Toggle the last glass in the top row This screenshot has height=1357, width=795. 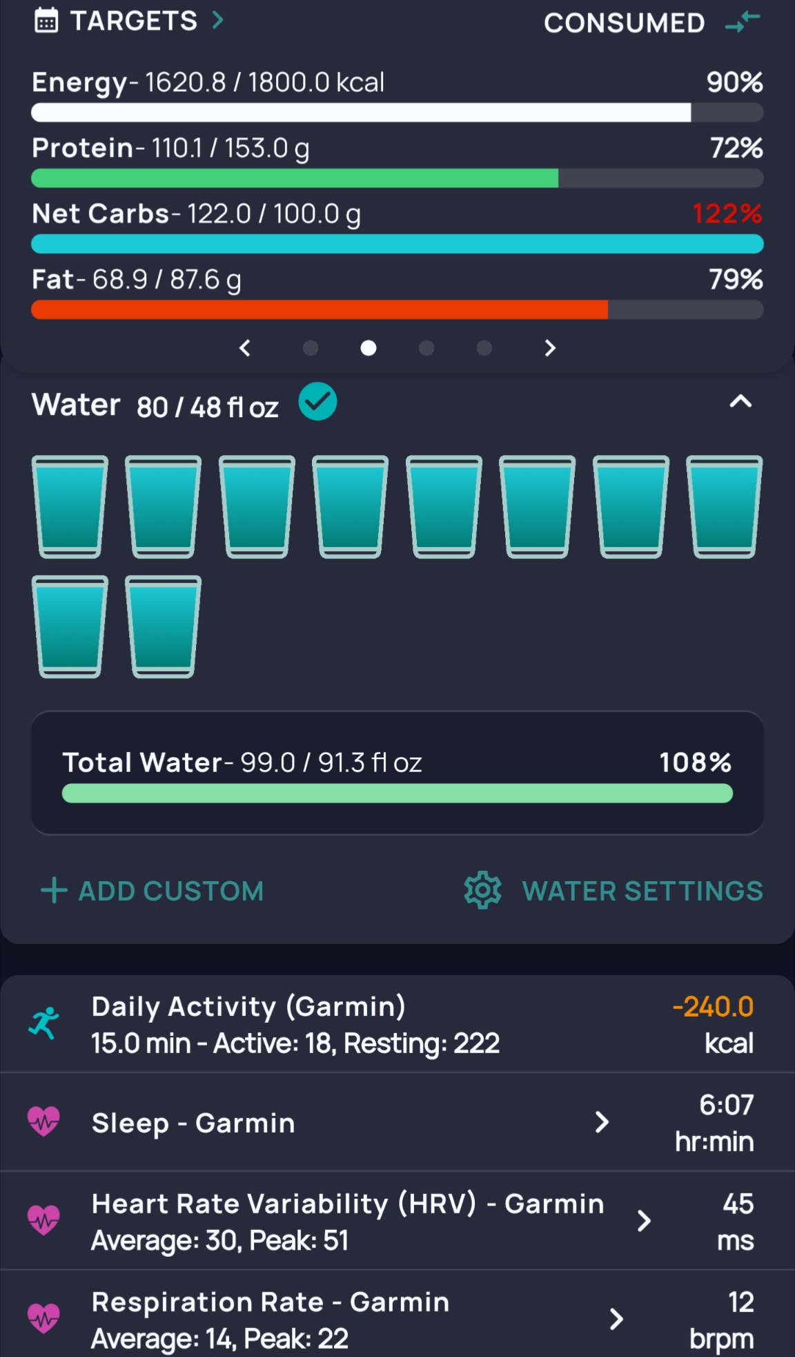coord(724,506)
